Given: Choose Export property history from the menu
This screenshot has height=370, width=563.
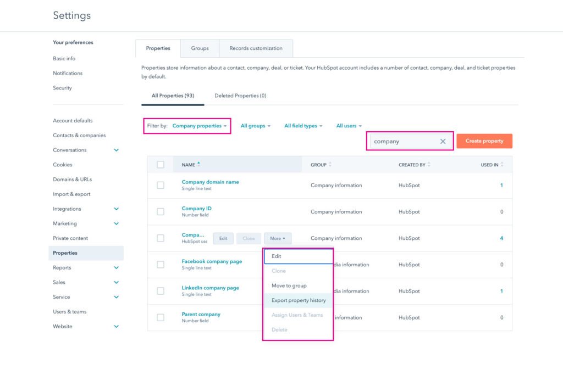Looking at the screenshot, I should pyautogui.click(x=299, y=300).
